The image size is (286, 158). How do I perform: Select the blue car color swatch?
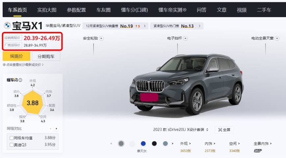[x=143, y=144]
